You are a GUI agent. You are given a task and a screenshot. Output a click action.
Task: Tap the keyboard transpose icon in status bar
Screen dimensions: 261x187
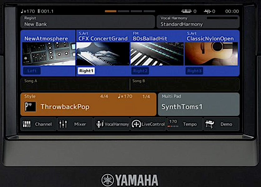click(x=186, y=11)
